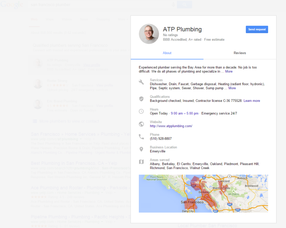286x228 pixels.
Task: Open the Videos search tab
Action: click(67, 19)
